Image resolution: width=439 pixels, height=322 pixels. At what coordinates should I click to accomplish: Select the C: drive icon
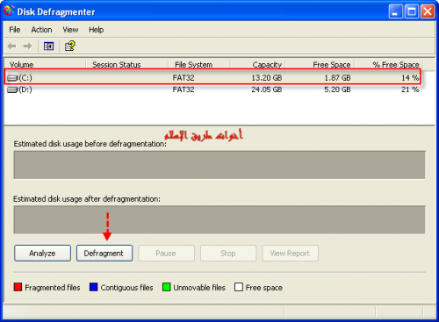tap(12, 78)
